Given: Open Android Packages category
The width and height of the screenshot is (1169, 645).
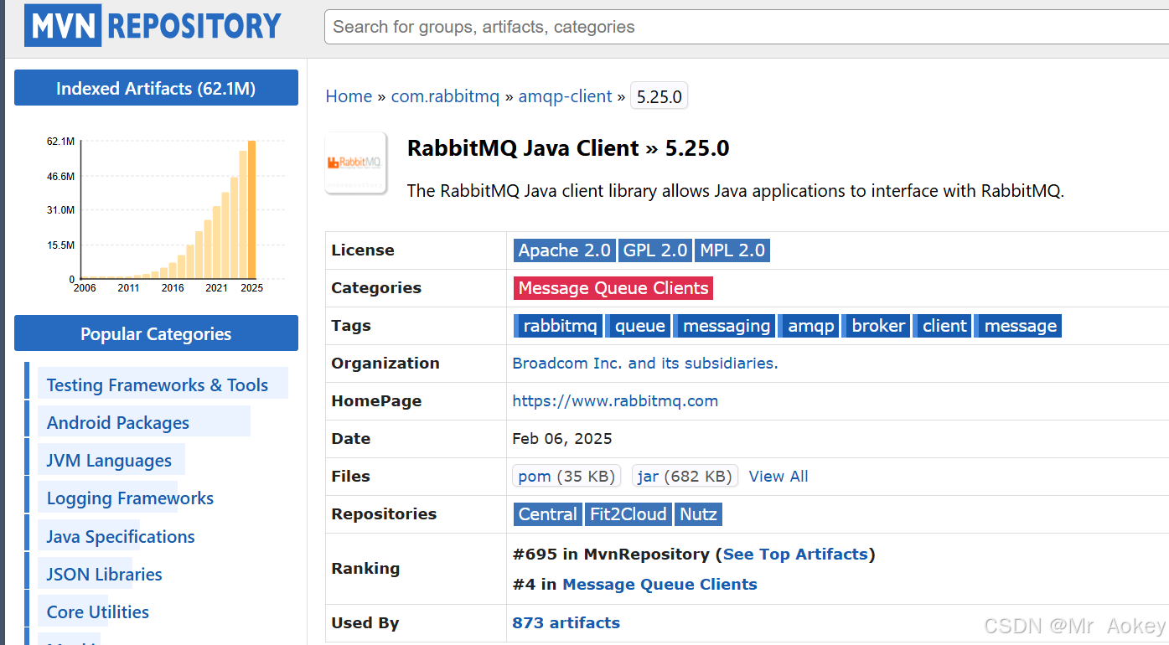Looking at the screenshot, I should 118,423.
